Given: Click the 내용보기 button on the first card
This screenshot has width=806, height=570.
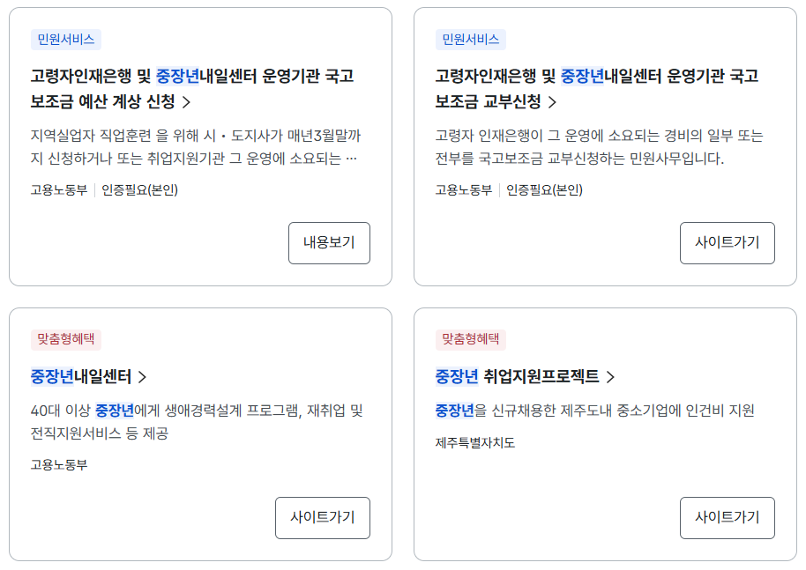Looking at the screenshot, I should [x=329, y=242].
